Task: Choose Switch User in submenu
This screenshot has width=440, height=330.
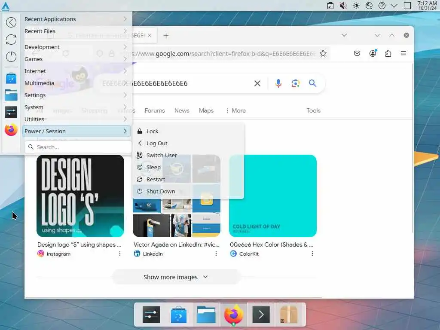Action: 188,156
